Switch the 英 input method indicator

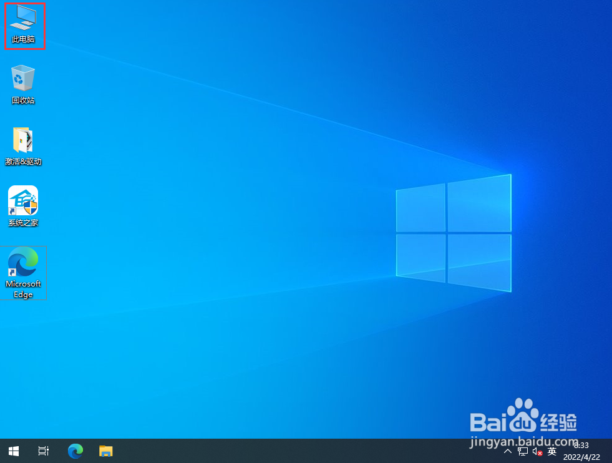click(x=552, y=451)
